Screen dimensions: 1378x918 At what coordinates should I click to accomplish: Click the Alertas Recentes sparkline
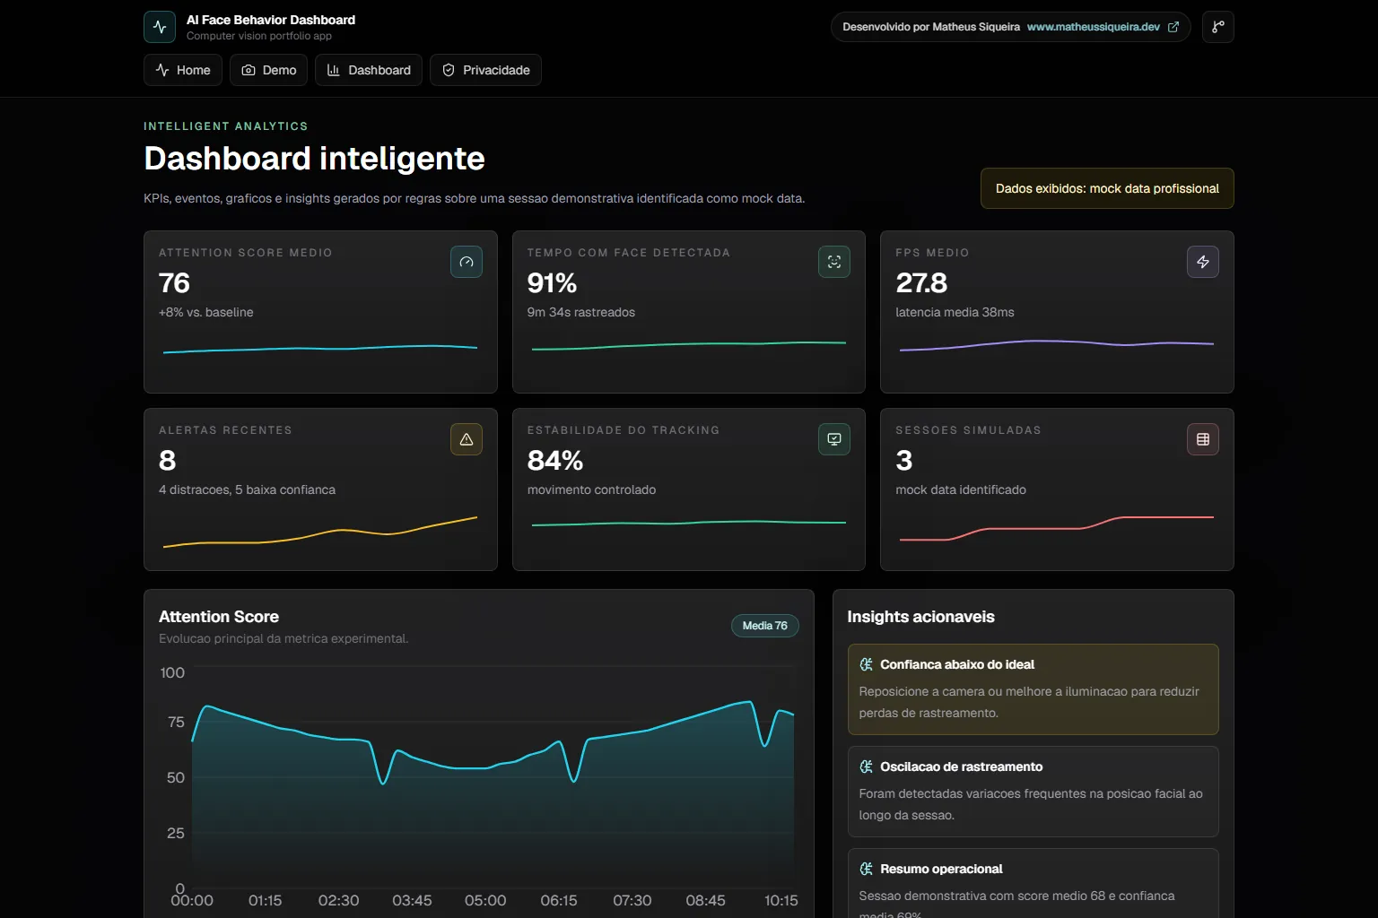coord(320,533)
